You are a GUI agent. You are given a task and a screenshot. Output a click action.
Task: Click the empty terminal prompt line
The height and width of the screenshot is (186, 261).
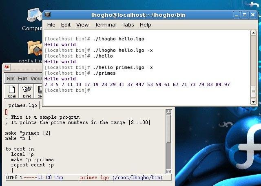pyautogui.click(x=67, y=90)
